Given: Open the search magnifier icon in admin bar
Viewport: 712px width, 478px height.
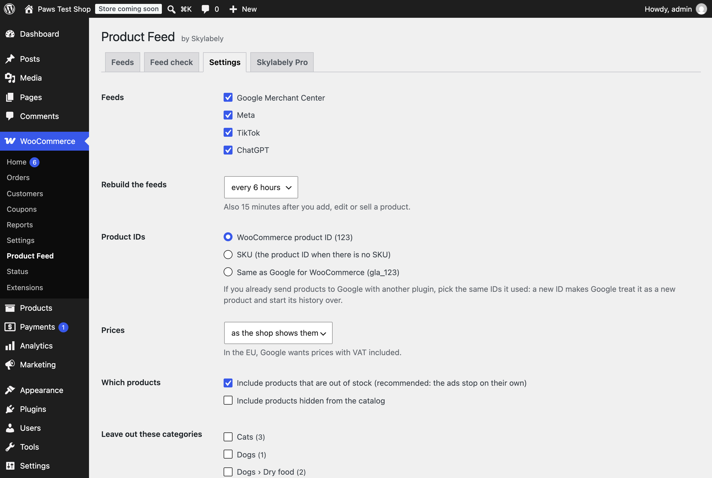Looking at the screenshot, I should click(x=171, y=9).
